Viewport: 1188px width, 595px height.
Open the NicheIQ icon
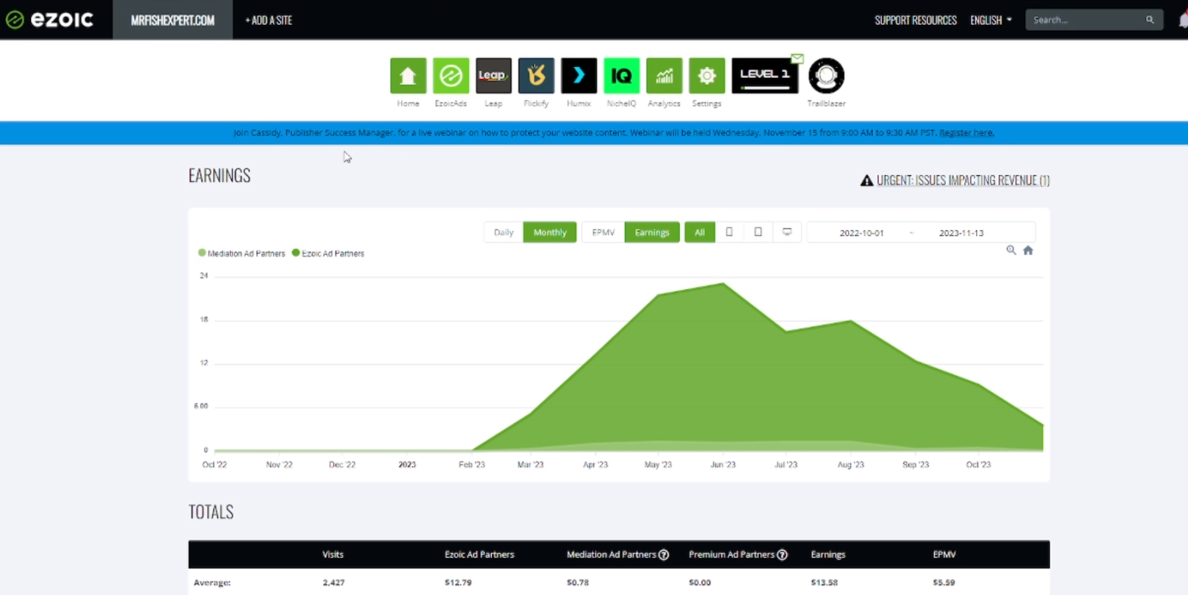621,76
